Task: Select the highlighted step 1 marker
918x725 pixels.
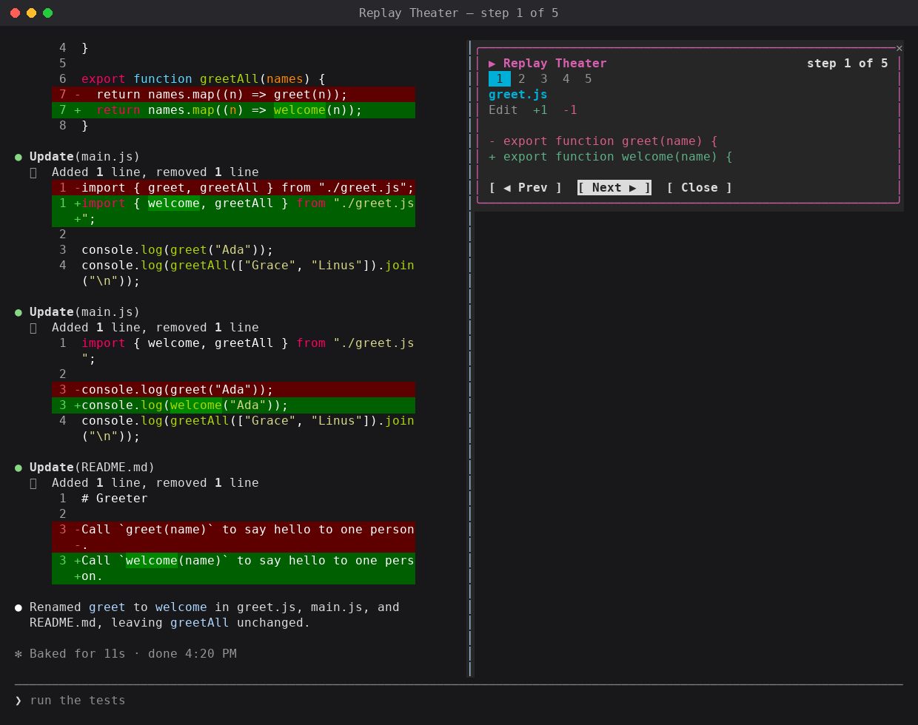Action: pyautogui.click(x=500, y=79)
